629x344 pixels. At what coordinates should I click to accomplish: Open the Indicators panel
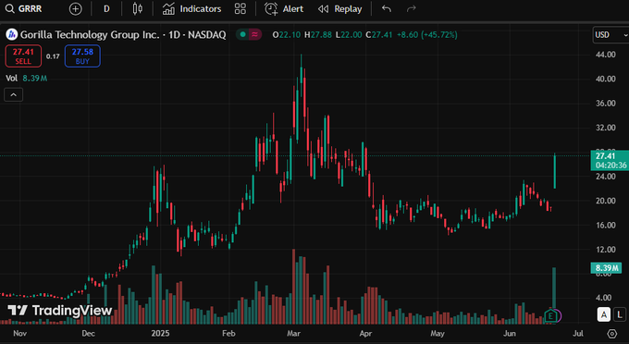click(191, 9)
